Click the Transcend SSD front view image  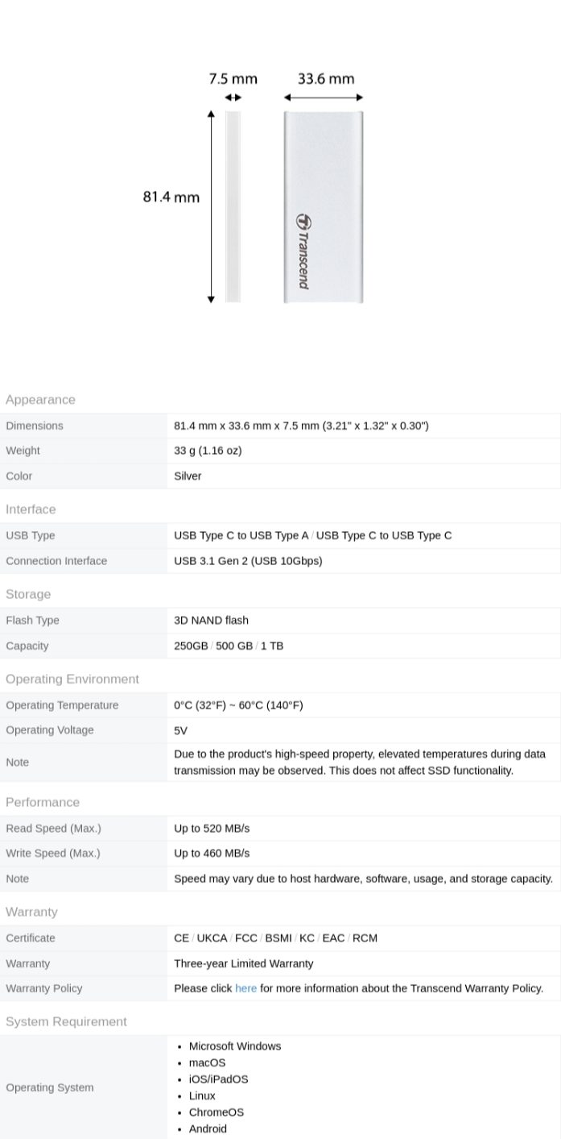pyautogui.click(x=324, y=207)
